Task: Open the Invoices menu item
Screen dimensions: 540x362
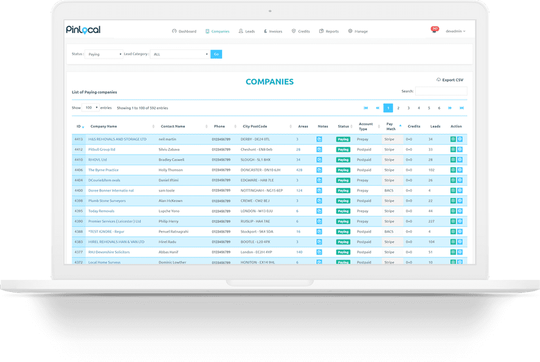Action: (x=273, y=32)
